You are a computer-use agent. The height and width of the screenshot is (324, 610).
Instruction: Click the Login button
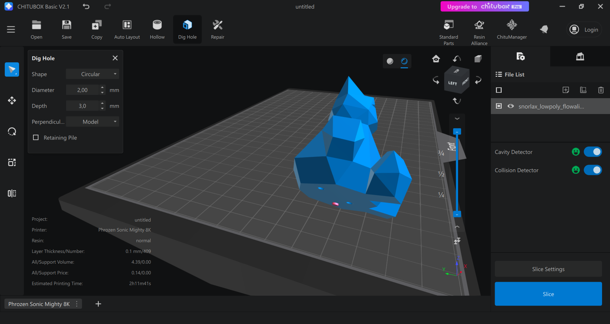584,30
